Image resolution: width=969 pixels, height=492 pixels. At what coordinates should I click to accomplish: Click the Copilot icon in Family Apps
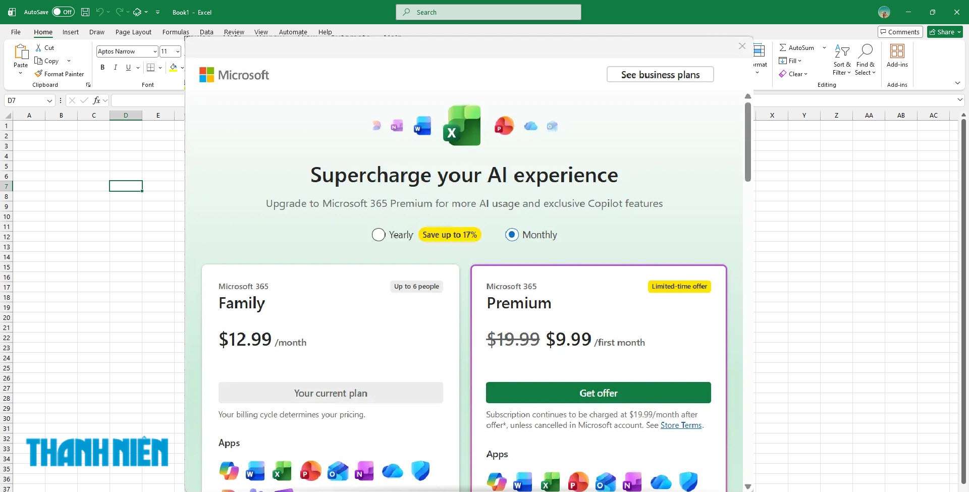(229, 470)
